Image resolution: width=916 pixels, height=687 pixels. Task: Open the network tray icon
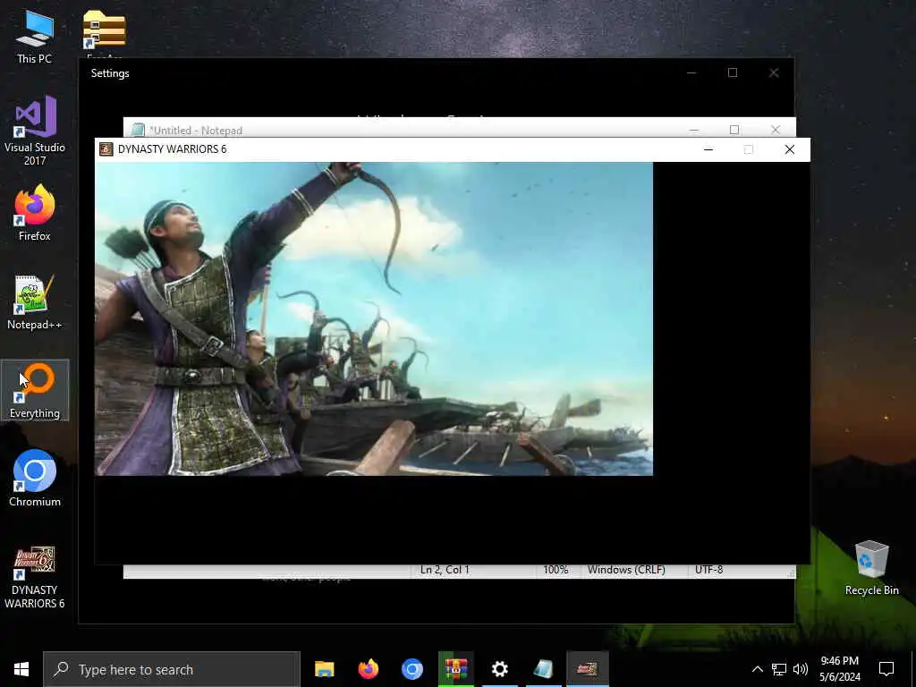click(779, 669)
